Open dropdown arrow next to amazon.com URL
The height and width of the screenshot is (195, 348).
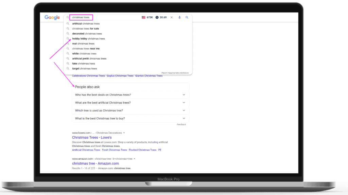pyautogui.click(x=135, y=159)
